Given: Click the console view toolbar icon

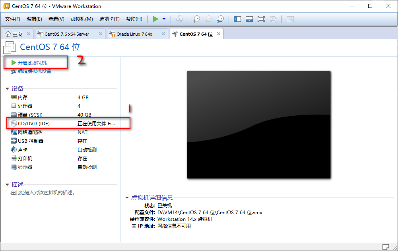Looking at the screenshot, I should pos(290,19).
